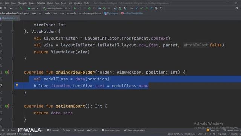
Task: Click the yellow intention lightbulb on line 3
Action: [x=17, y=85]
